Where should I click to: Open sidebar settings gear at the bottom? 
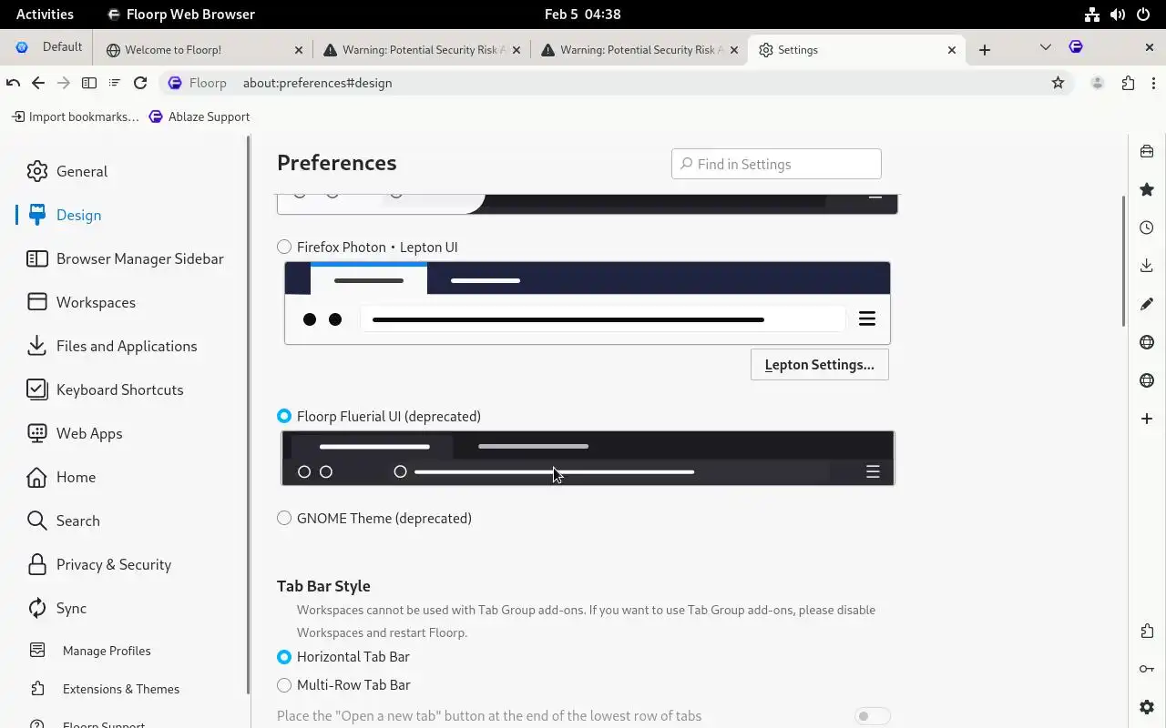pos(1147,707)
